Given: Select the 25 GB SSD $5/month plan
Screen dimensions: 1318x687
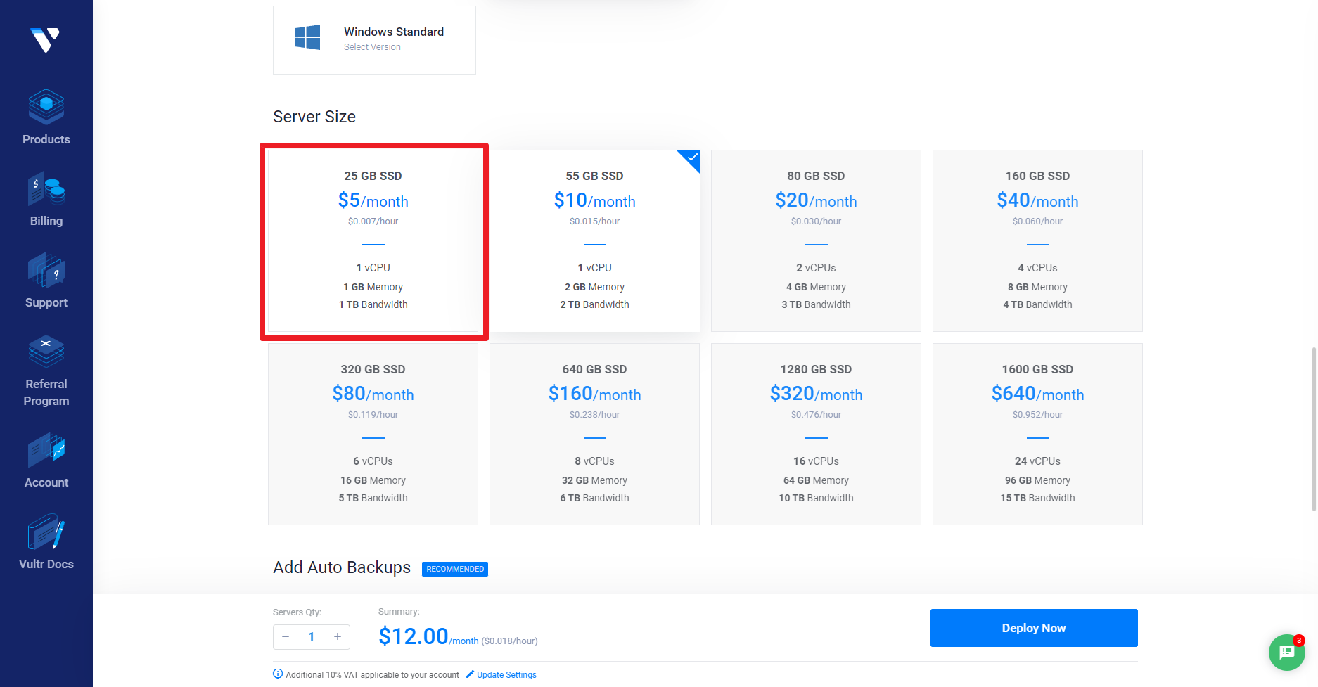Looking at the screenshot, I should click(x=373, y=240).
